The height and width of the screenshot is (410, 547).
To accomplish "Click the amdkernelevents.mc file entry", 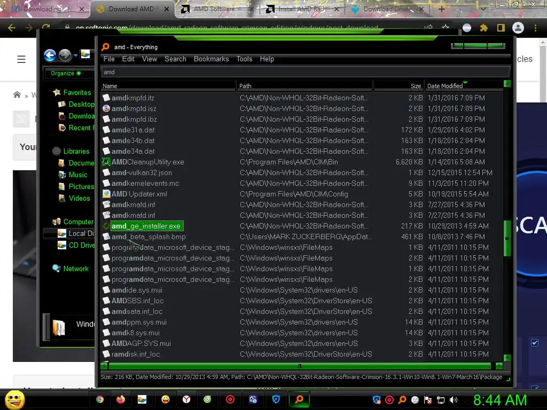I will (x=145, y=184).
